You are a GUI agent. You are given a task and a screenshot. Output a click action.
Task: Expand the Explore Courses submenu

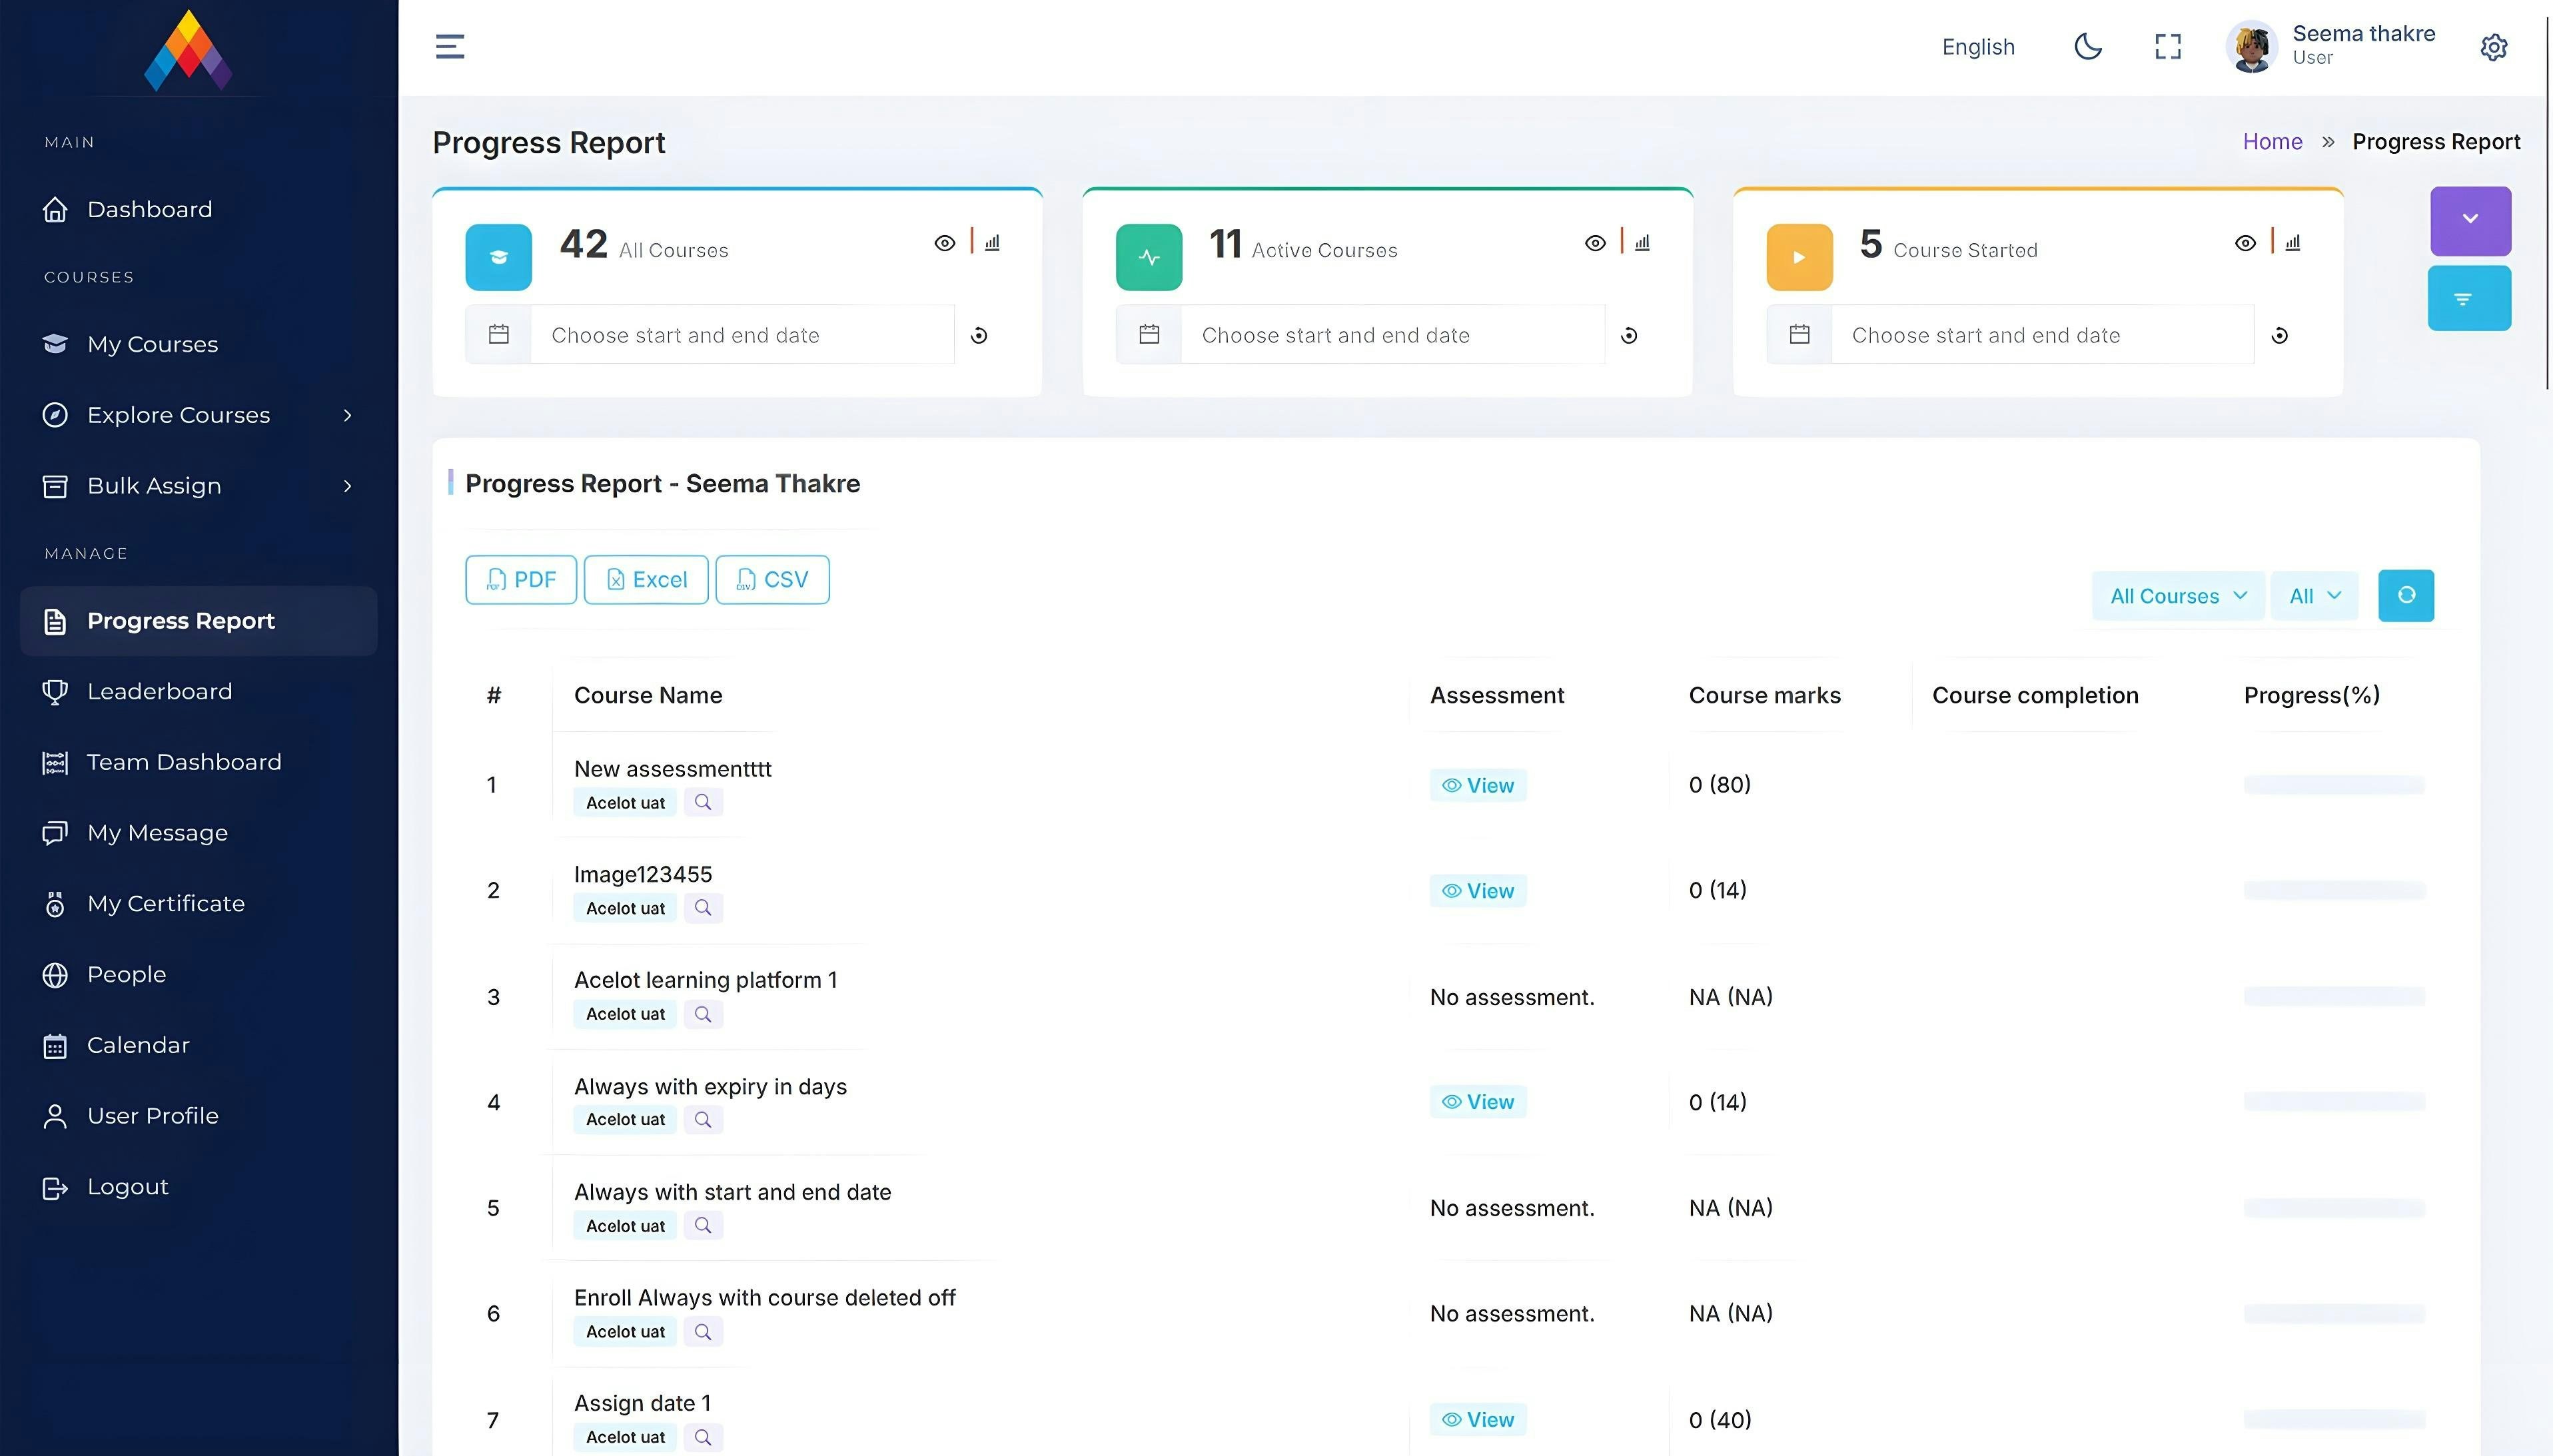click(x=198, y=415)
